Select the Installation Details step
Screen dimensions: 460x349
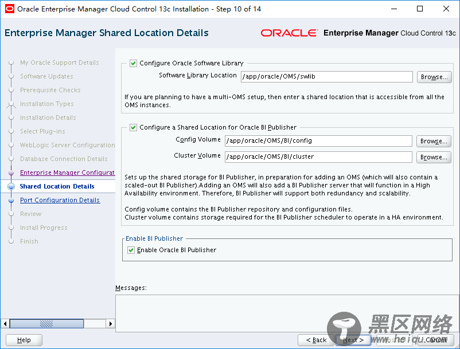coord(48,118)
